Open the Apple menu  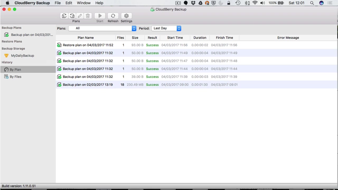tap(7, 3)
